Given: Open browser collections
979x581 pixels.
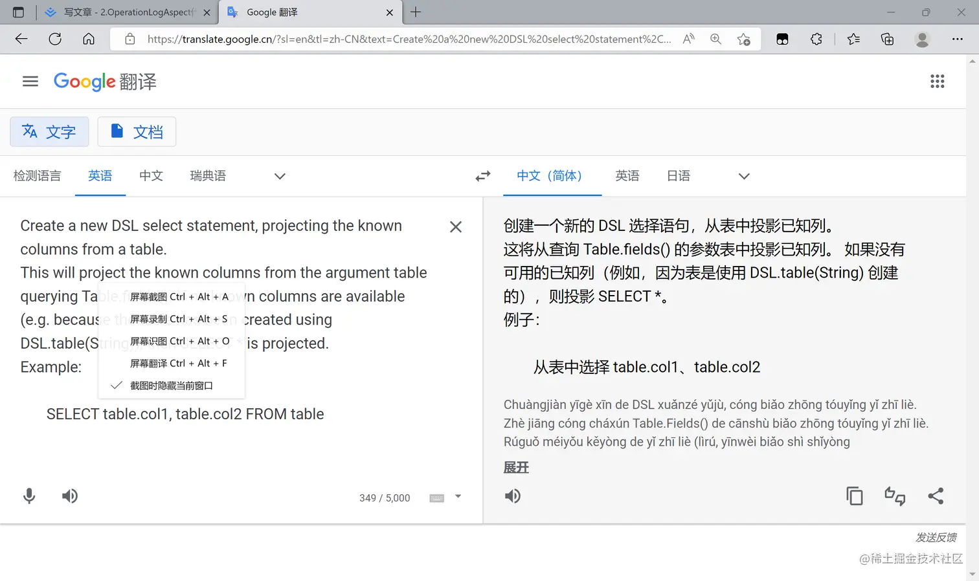Looking at the screenshot, I should (x=888, y=39).
